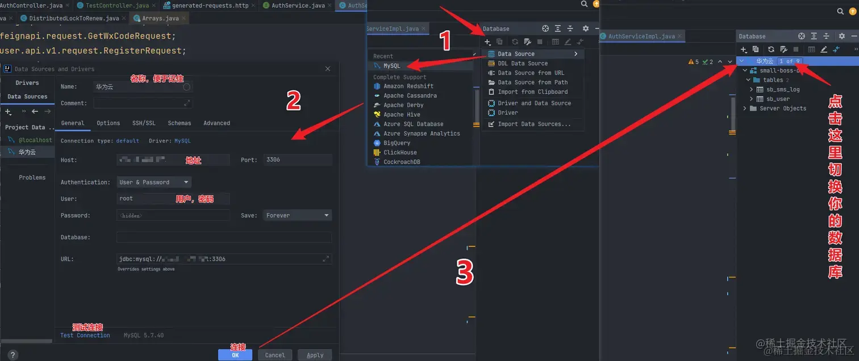The width and height of the screenshot is (859, 361).
Task: Choose Driver and Data Source item
Action: pos(534,103)
